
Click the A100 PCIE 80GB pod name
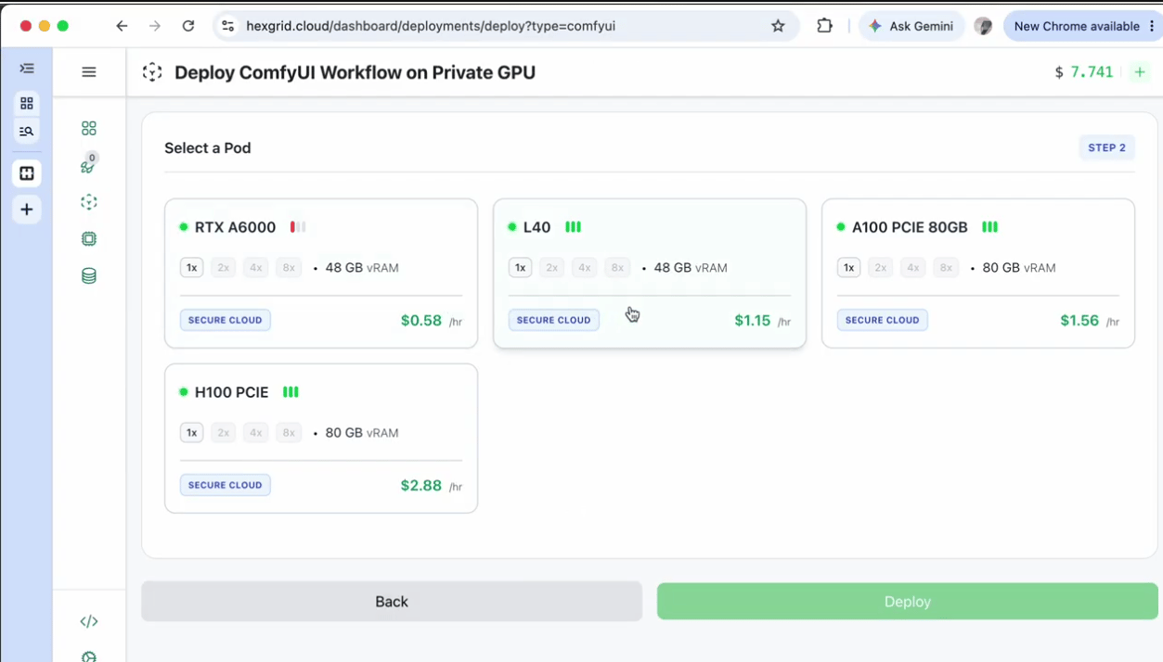point(910,227)
